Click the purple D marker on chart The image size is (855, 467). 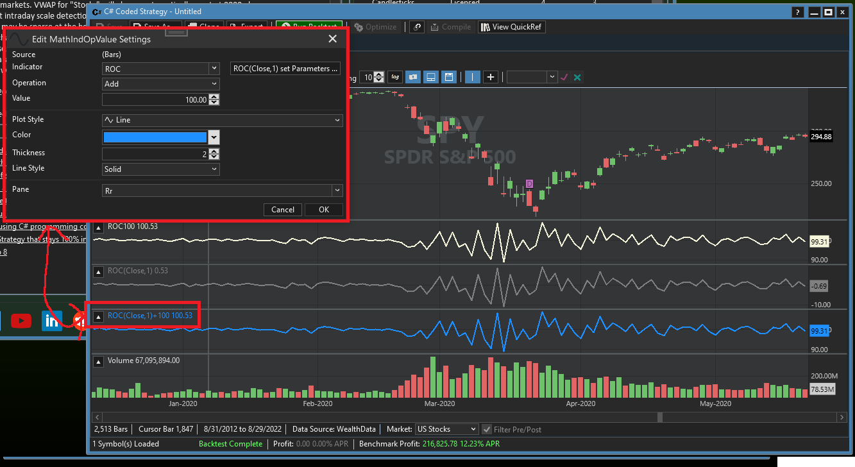[x=529, y=183]
